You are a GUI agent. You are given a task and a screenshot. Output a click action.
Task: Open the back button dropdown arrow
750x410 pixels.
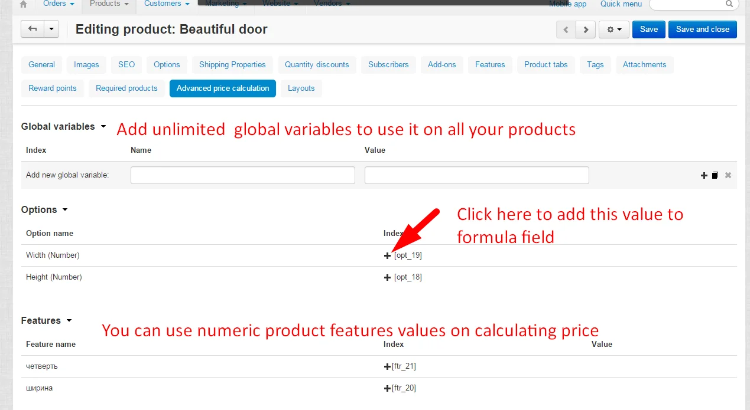click(x=51, y=29)
